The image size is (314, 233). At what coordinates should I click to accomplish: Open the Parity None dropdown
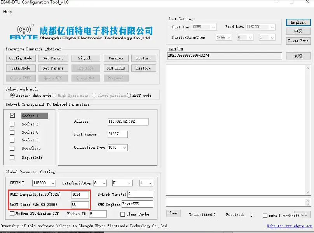[224, 37]
